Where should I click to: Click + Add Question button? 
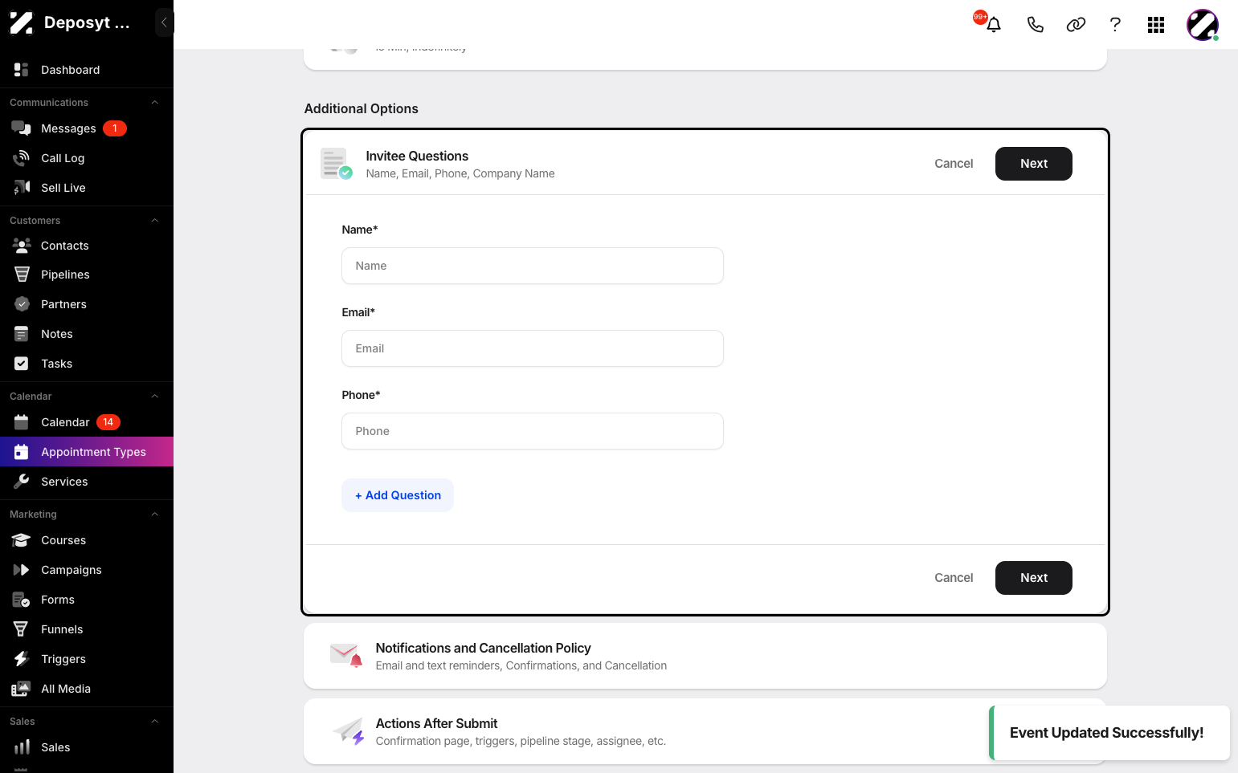point(398,495)
